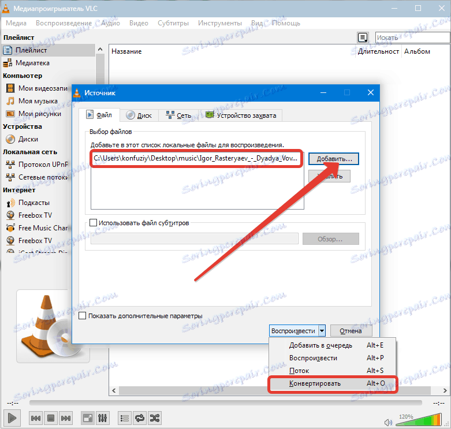Sort playlist by Альбом column header
This screenshot has width=451, height=429.
tap(426, 51)
